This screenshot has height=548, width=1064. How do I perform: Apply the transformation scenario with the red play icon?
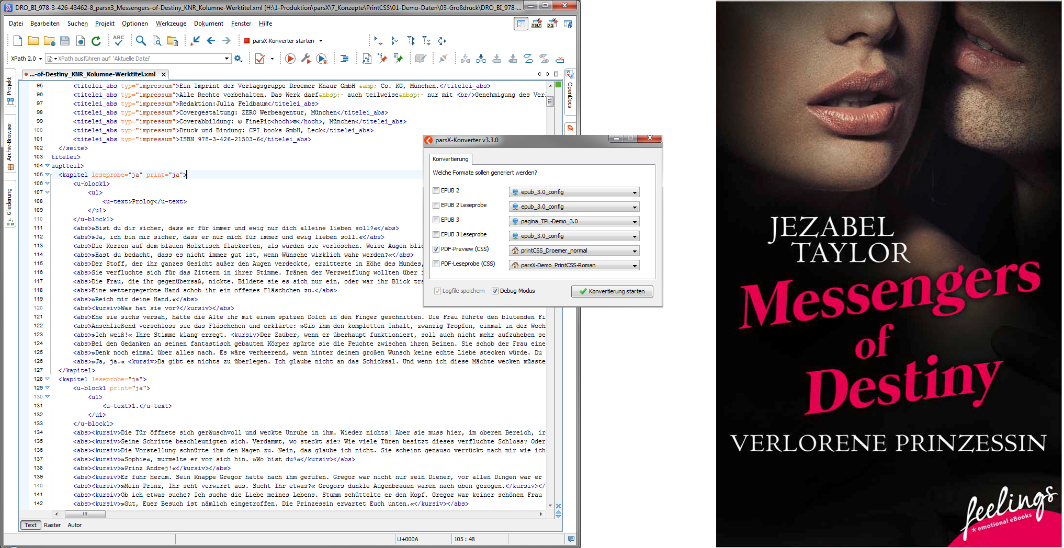tap(290, 59)
